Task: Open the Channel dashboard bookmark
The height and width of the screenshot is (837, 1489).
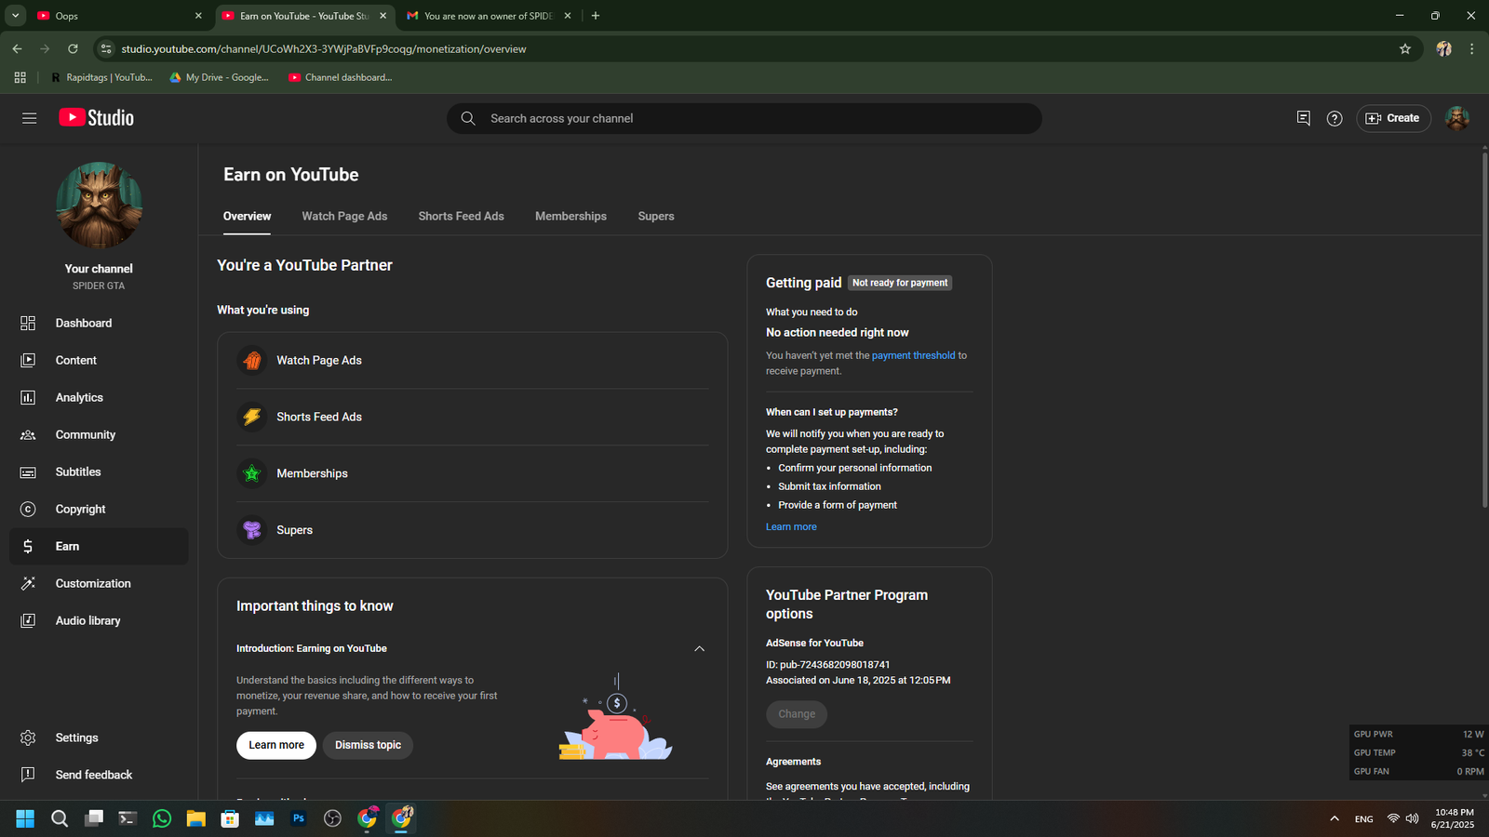Action: coord(340,77)
